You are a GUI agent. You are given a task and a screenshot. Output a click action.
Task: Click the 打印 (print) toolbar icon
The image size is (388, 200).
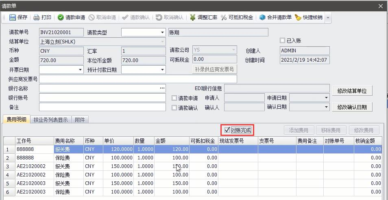click(37, 17)
